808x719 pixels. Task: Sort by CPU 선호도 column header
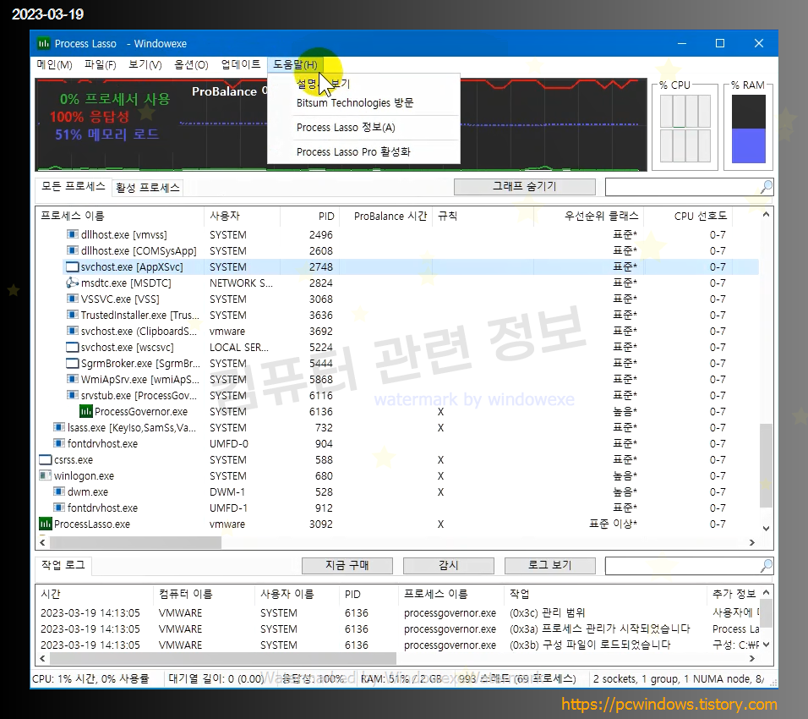[x=687, y=216]
